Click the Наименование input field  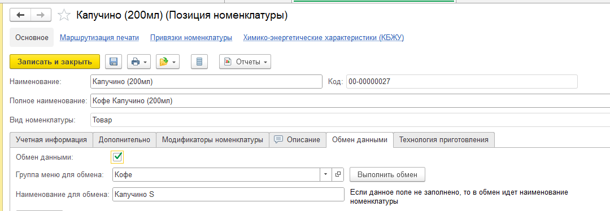pos(206,82)
